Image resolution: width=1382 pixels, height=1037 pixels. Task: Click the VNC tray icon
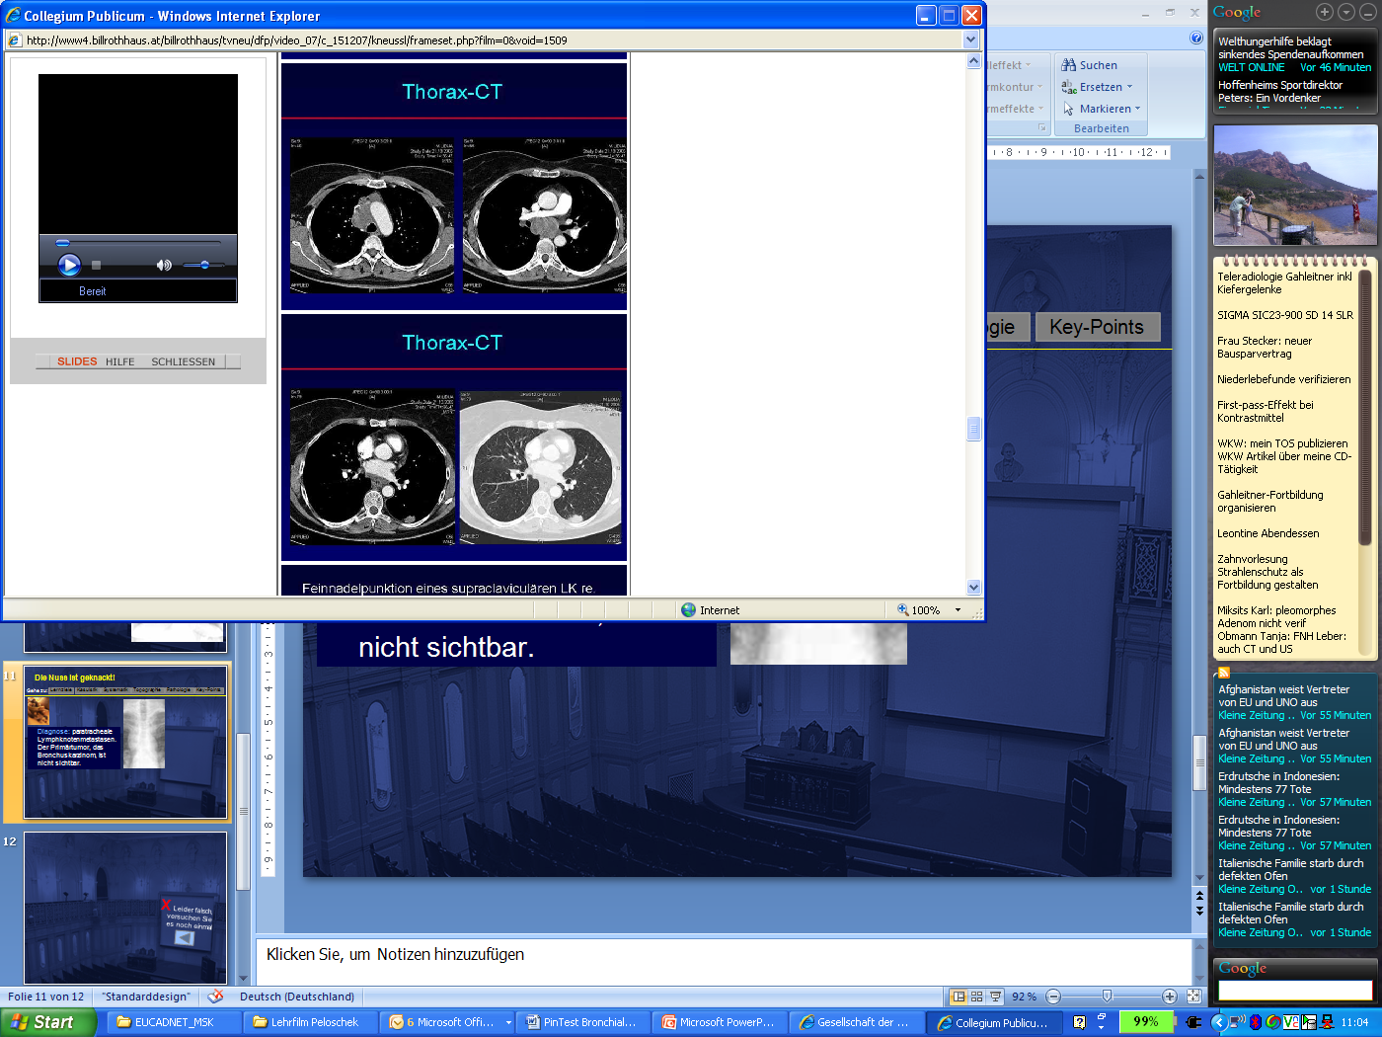tap(1291, 1022)
